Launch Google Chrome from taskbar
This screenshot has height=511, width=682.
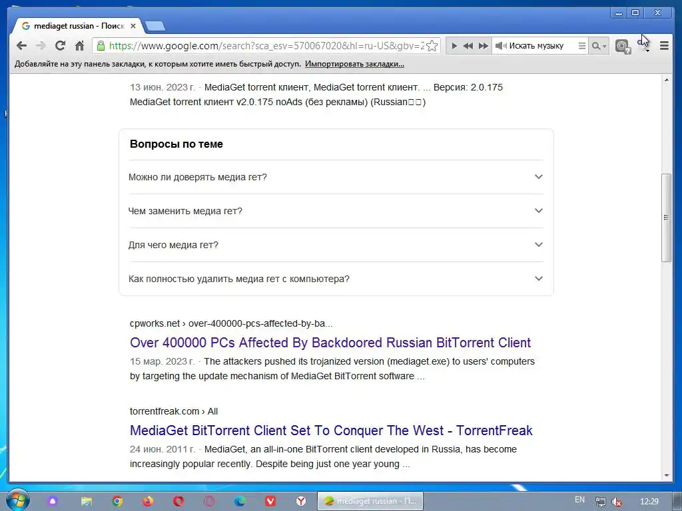[117, 501]
